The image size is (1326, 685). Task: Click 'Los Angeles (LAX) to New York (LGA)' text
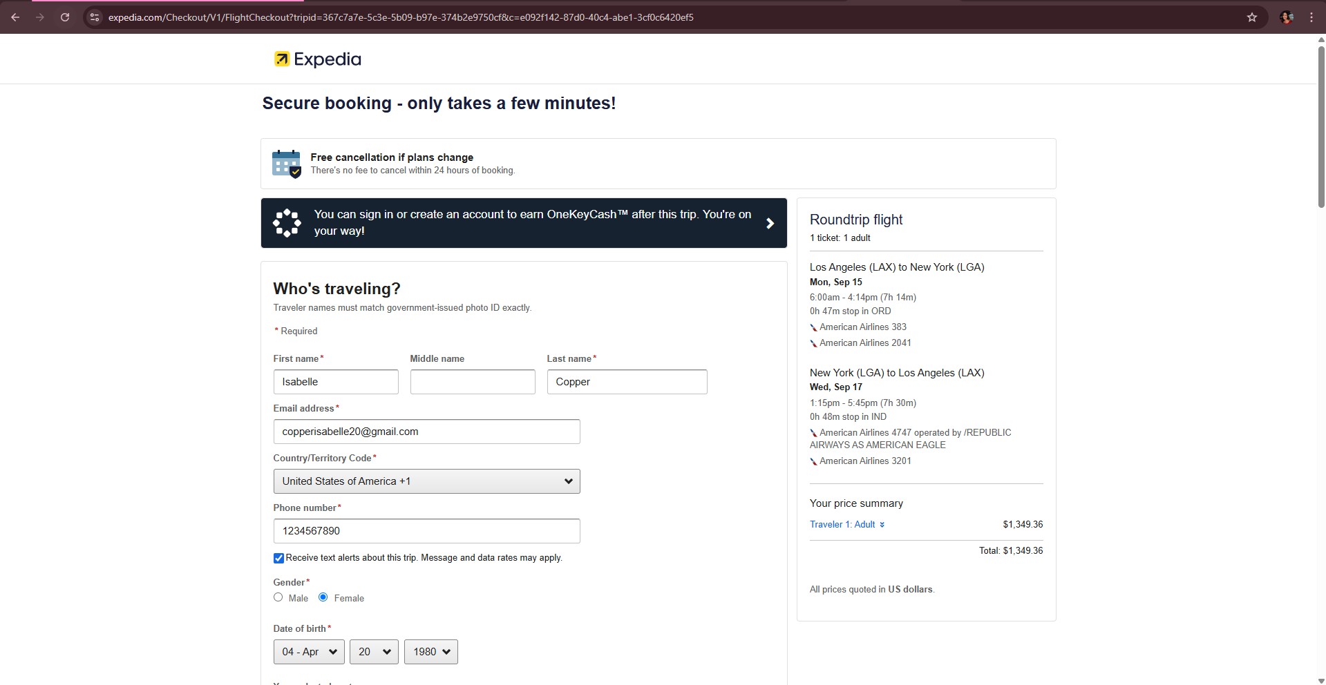[x=897, y=267]
